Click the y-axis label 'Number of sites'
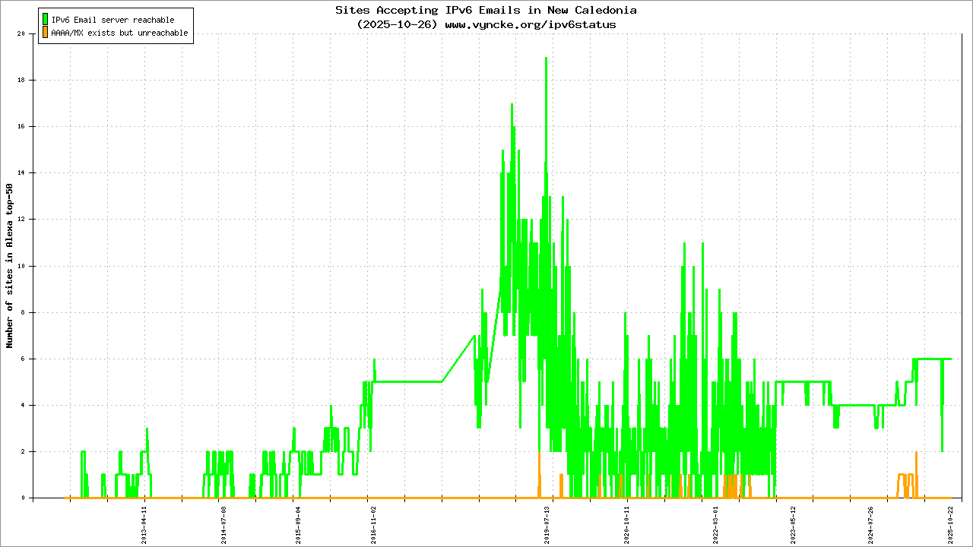Image resolution: width=973 pixels, height=547 pixels. [x=10, y=266]
